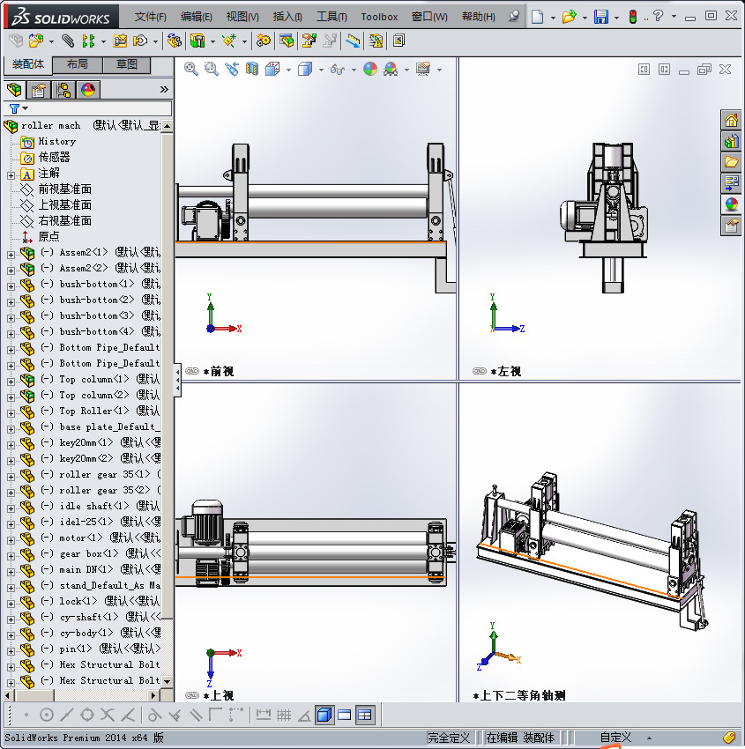Click the *前视 view label
This screenshot has height=749, width=745.
coord(219,371)
